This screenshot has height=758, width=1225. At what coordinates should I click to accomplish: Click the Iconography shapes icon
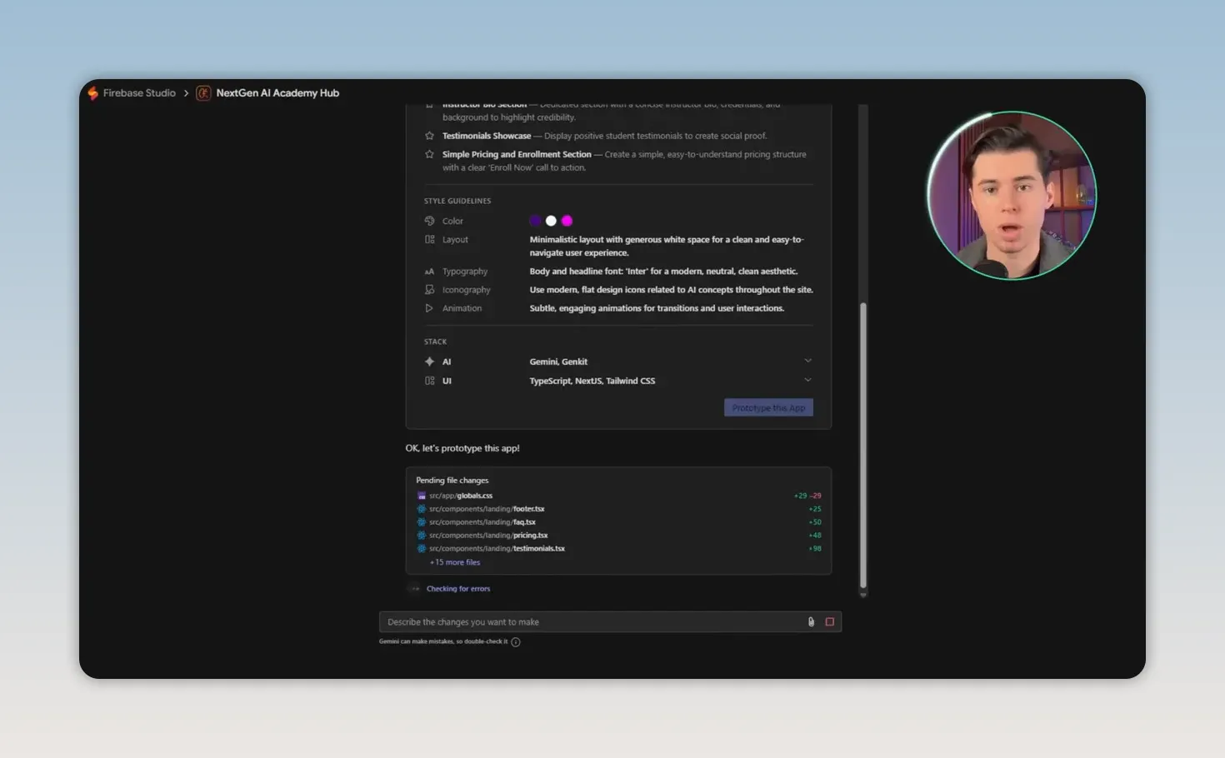click(429, 290)
